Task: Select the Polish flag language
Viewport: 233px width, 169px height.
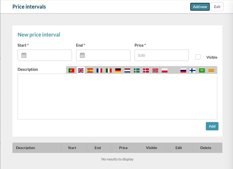Action: pos(164,70)
